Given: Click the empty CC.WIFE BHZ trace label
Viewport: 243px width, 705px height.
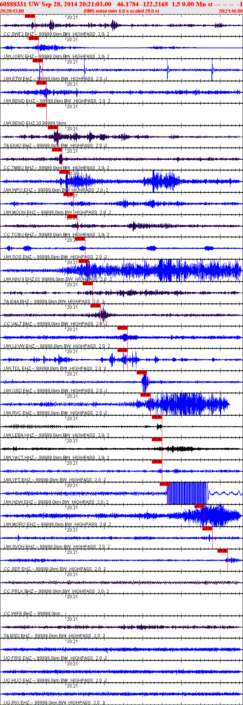Looking at the screenshot, I should [32, 614].
